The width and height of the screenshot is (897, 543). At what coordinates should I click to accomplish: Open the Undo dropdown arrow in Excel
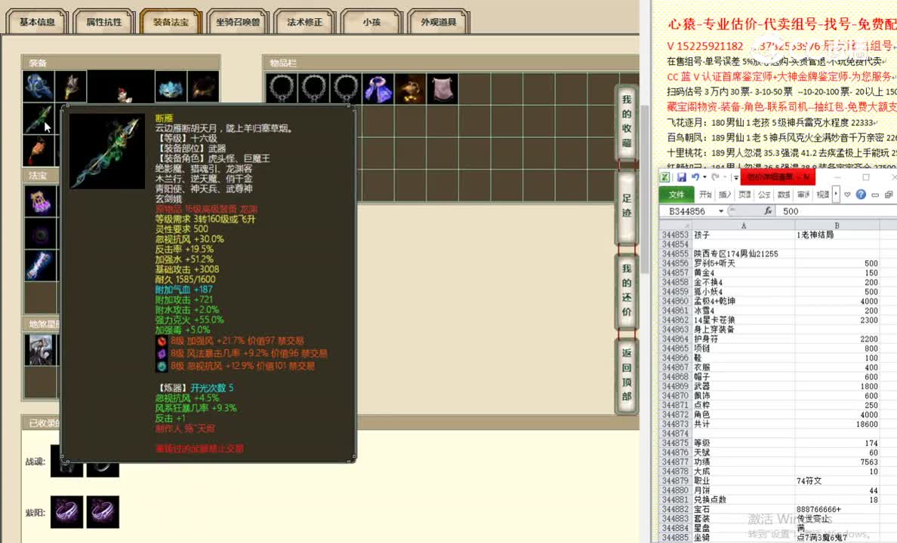(x=704, y=176)
